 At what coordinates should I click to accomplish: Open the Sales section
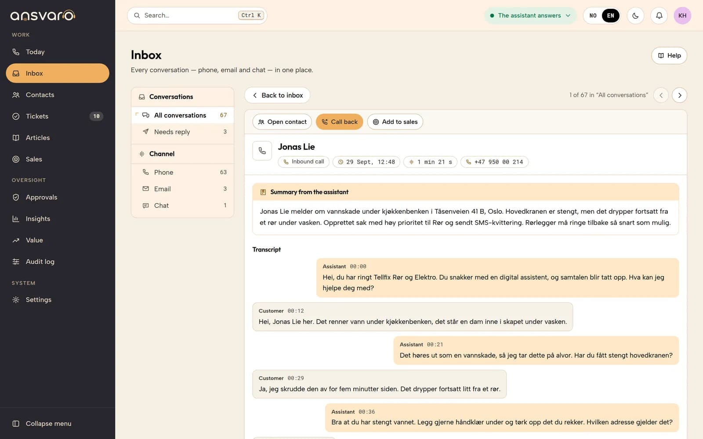[58, 159]
